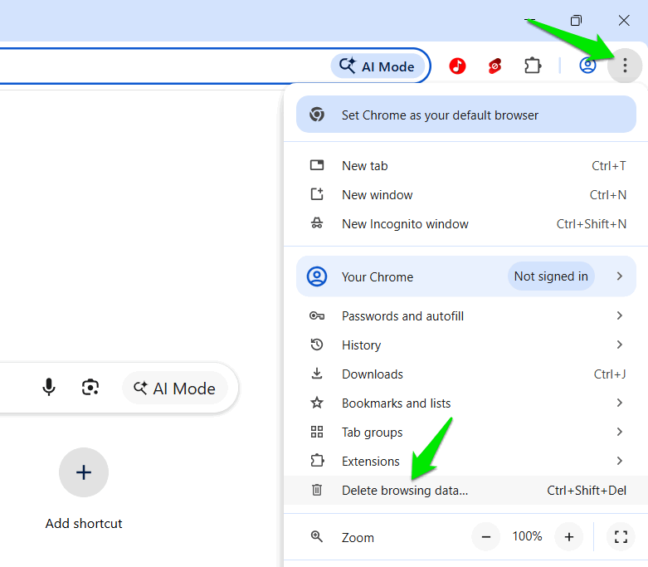Open History menu entry
The width and height of the screenshot is (648, 567).
(465, 345)
